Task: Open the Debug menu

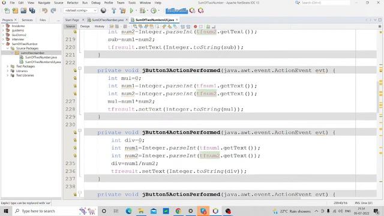Action: coord(96,2)
